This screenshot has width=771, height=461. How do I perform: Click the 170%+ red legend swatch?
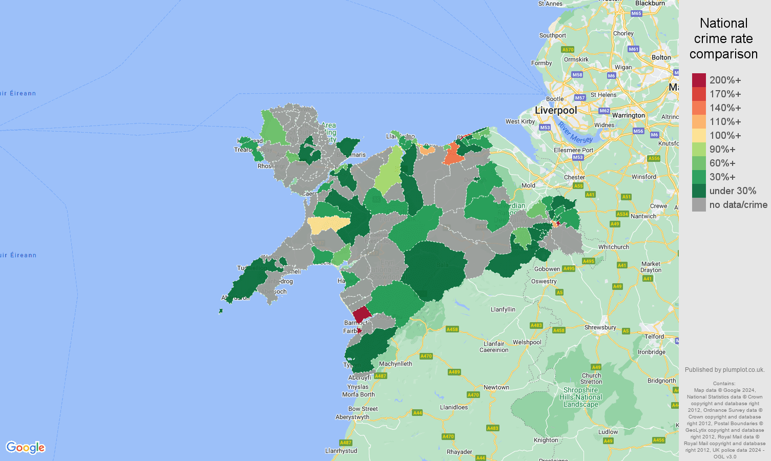[x=699, y=94]
